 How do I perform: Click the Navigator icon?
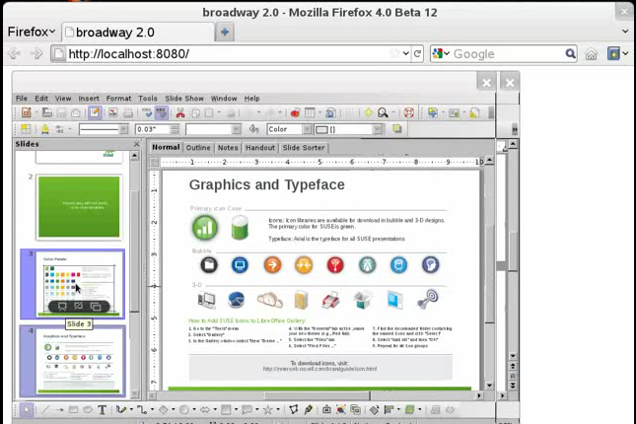[x=369, y=112]
